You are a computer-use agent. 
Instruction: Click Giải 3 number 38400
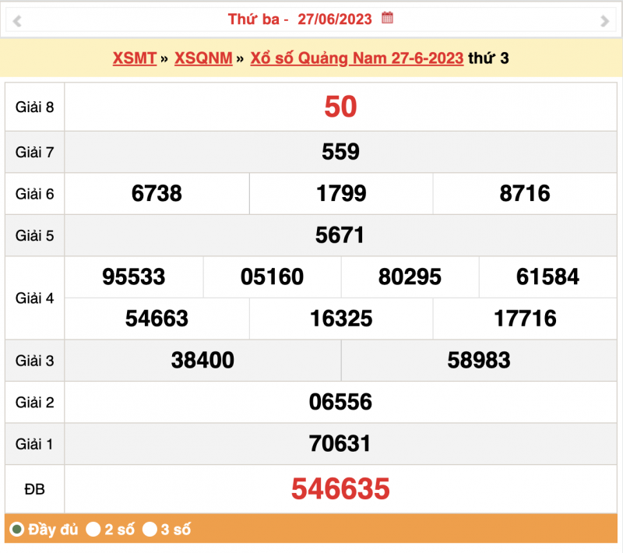pos(202,360)
